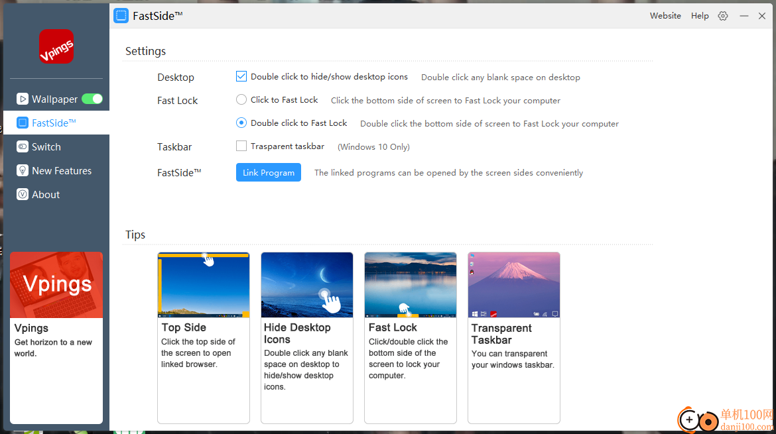Enable the Trasparent taskbar checkbox
Viewport: 776px width, 434px height.
(241, 146)
